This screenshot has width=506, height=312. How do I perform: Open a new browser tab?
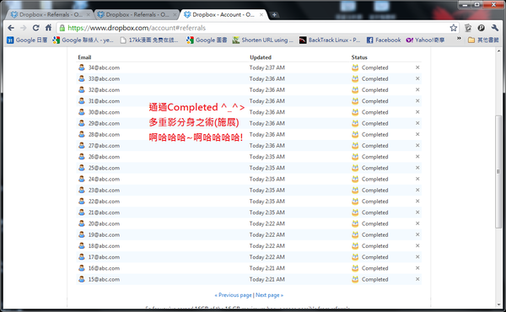[274, 15]
